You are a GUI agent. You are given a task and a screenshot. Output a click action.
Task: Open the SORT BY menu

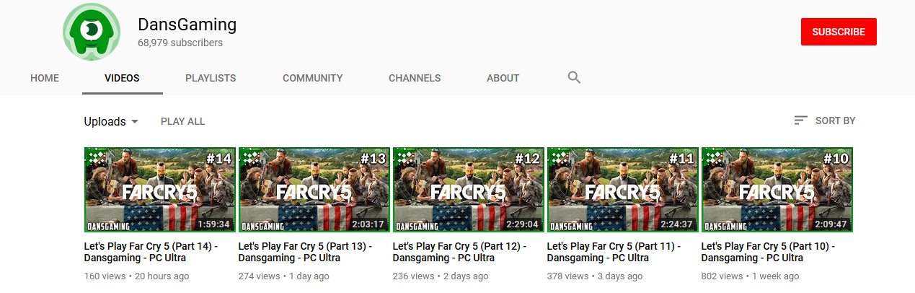[x=824, y=121]
